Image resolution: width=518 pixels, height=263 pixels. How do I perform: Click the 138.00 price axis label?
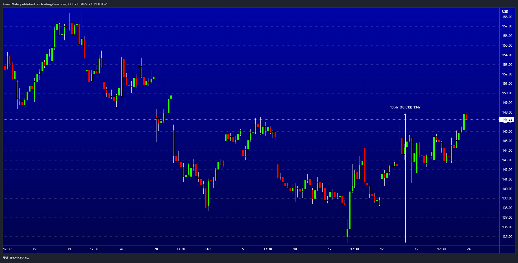[x=507, y=208]
